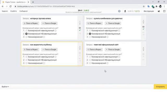The width and height of the screenshot is (167, 94).
Task: Open the Инструкция link
Action: (149, 11)
